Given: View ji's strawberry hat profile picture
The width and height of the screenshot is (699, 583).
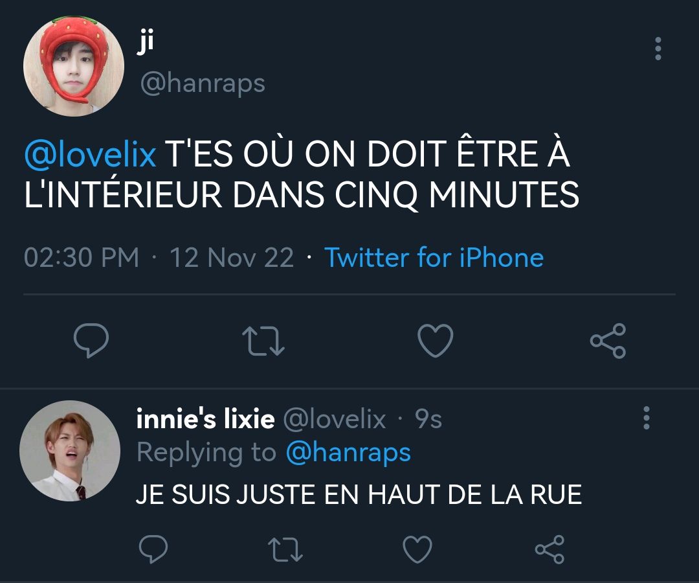Looking at the screenshot, I should (74, 67).
